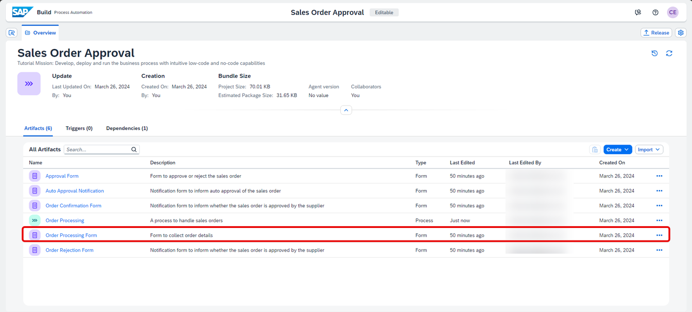Open the project history clock icon
This screenshot has height=312, width=692.
pyautogui.click(x=655, y=53)
